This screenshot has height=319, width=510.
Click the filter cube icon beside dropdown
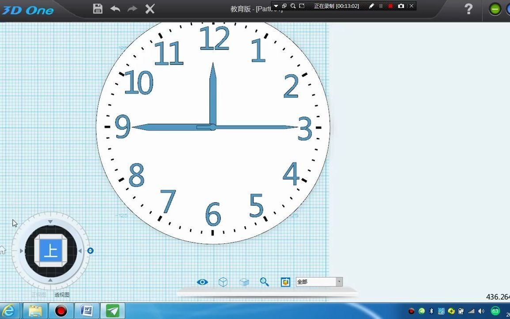(285, 282)
